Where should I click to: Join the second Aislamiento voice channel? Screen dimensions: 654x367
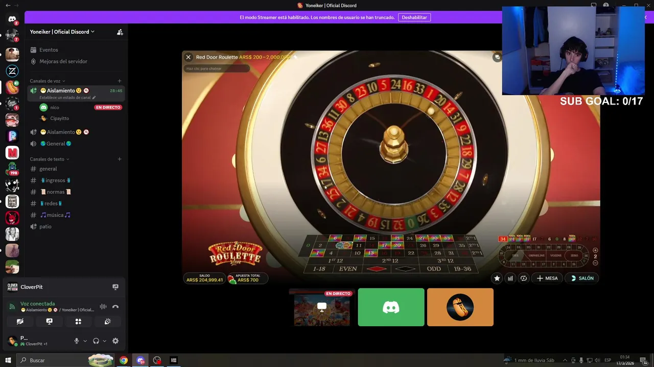(x=76, y=132)
